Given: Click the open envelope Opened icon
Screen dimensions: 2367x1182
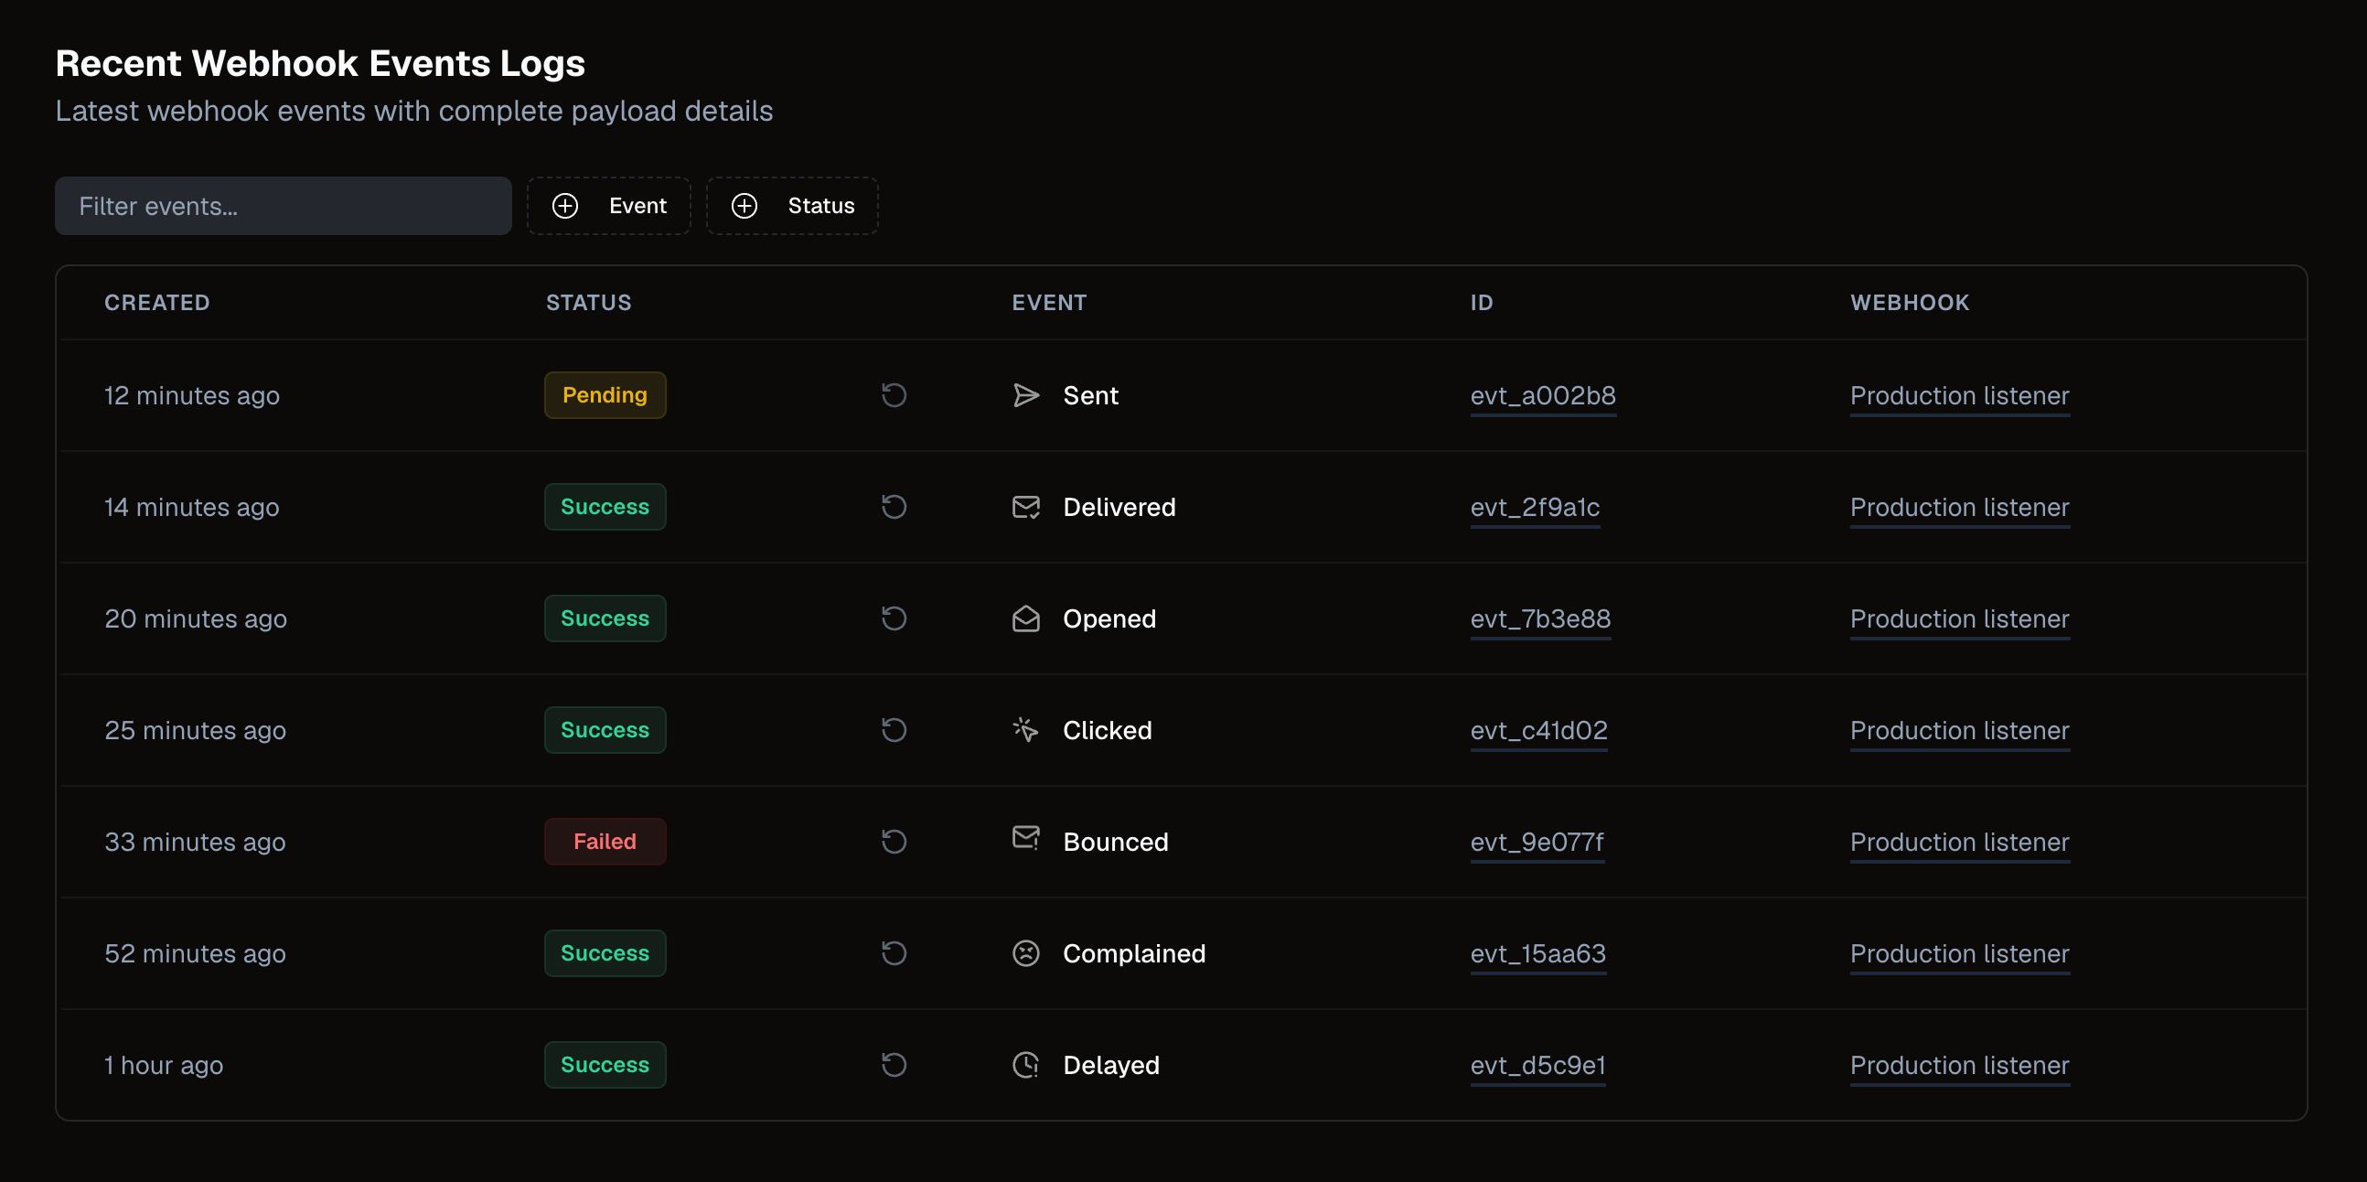Looking at the screenshot, I should 1025,618.
